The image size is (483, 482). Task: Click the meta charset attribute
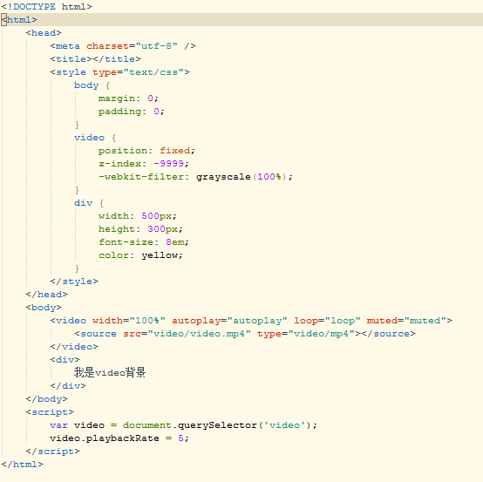[132, 46]
